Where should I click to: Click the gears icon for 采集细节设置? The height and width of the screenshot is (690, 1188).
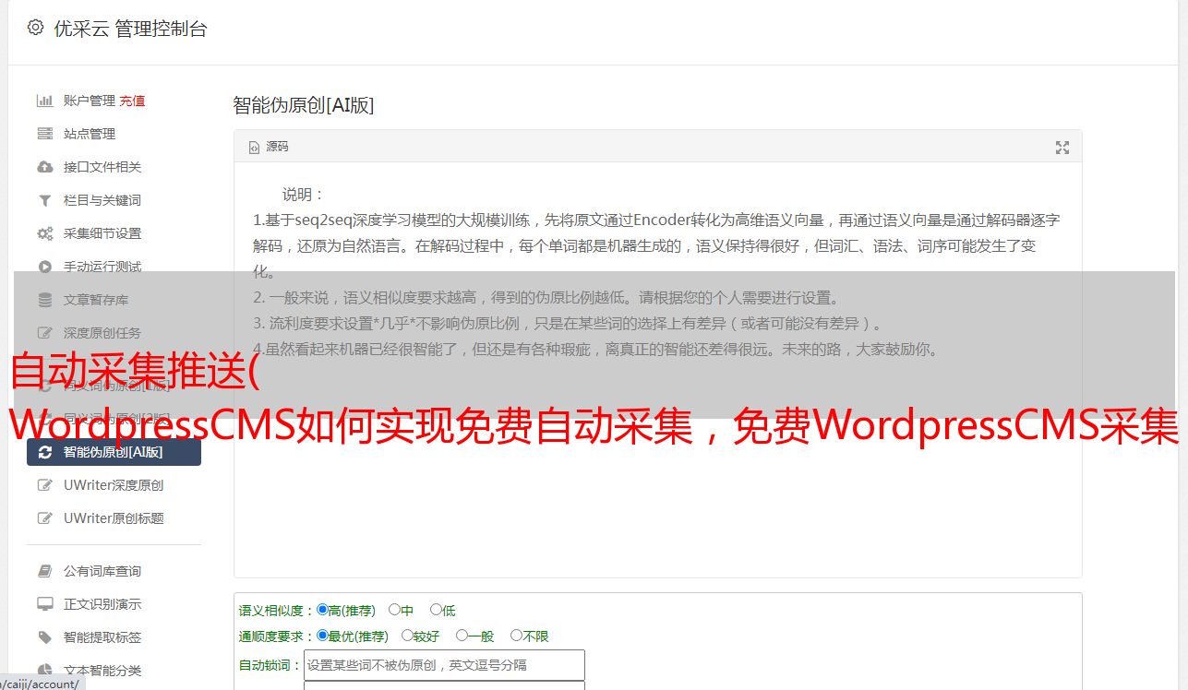[44, 233]
